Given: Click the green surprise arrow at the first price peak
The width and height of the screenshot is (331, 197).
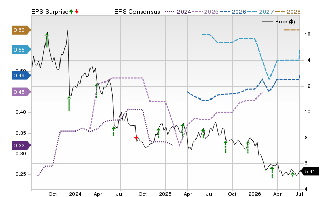Looking at the screenshot, I should click(x=47, y=40).
